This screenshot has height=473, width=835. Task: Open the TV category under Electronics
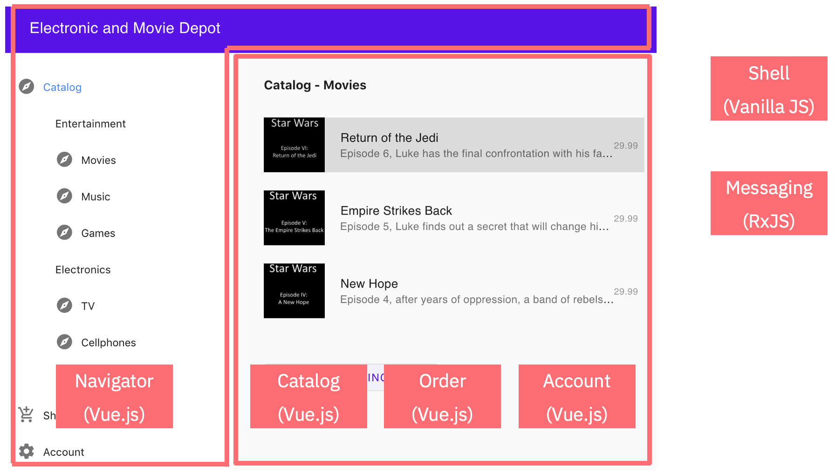88,306
